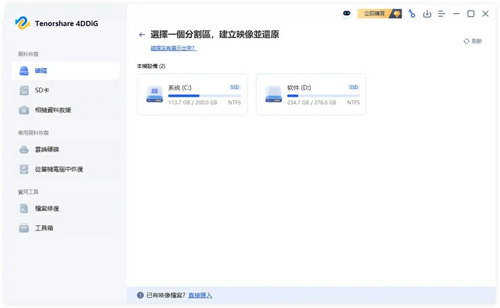Click the download tray icon in title bar

point(427,14)
